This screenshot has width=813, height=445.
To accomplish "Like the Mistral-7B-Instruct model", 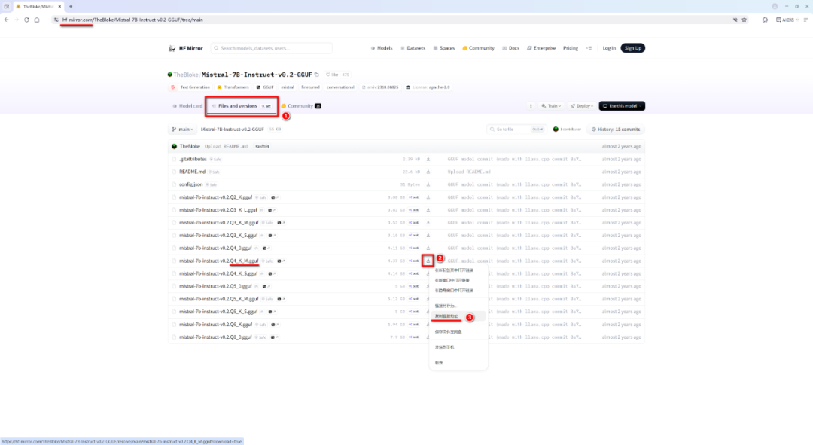I will click(x=332, y=75).
